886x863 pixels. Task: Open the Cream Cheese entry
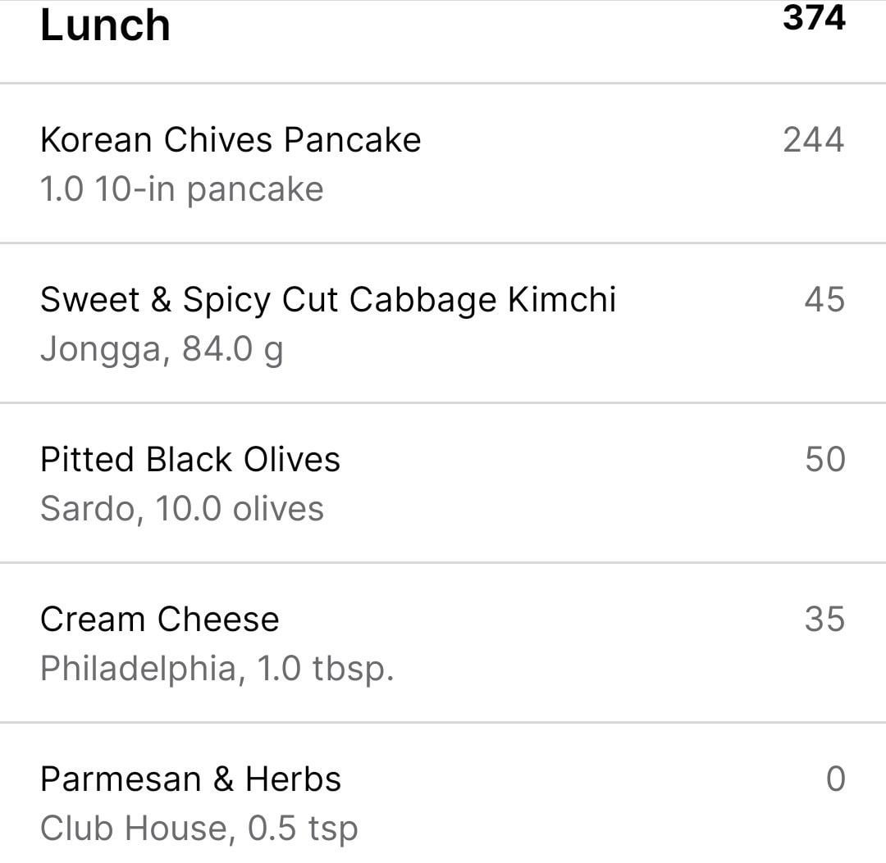(159, 620)
